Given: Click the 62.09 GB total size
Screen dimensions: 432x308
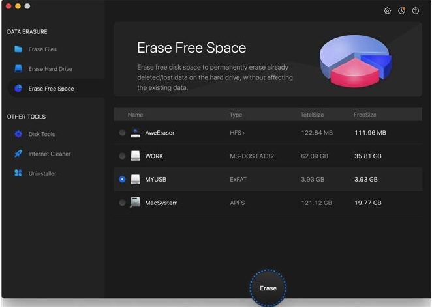Looking at the screenshot, I should click(315, 156).
